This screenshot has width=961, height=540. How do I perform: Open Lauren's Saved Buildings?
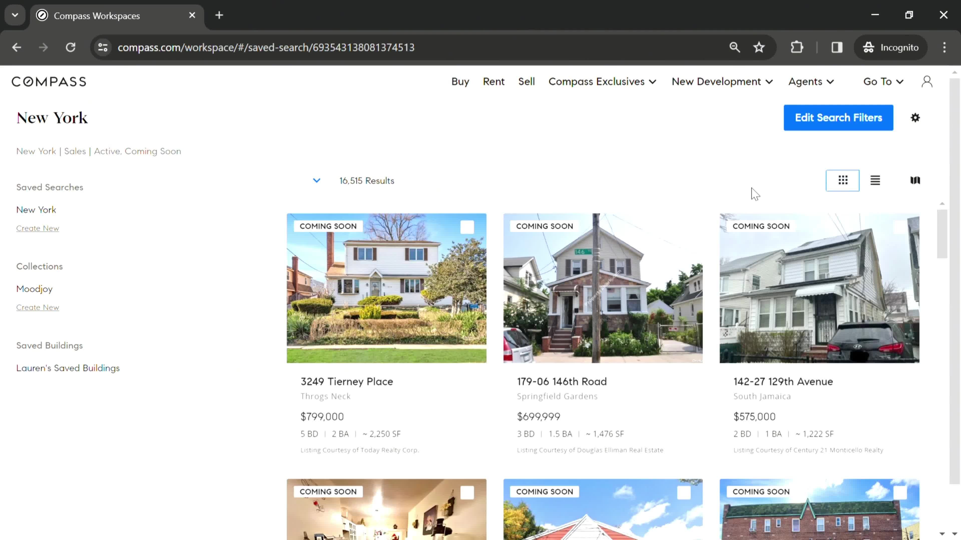(x=68, y=368)
